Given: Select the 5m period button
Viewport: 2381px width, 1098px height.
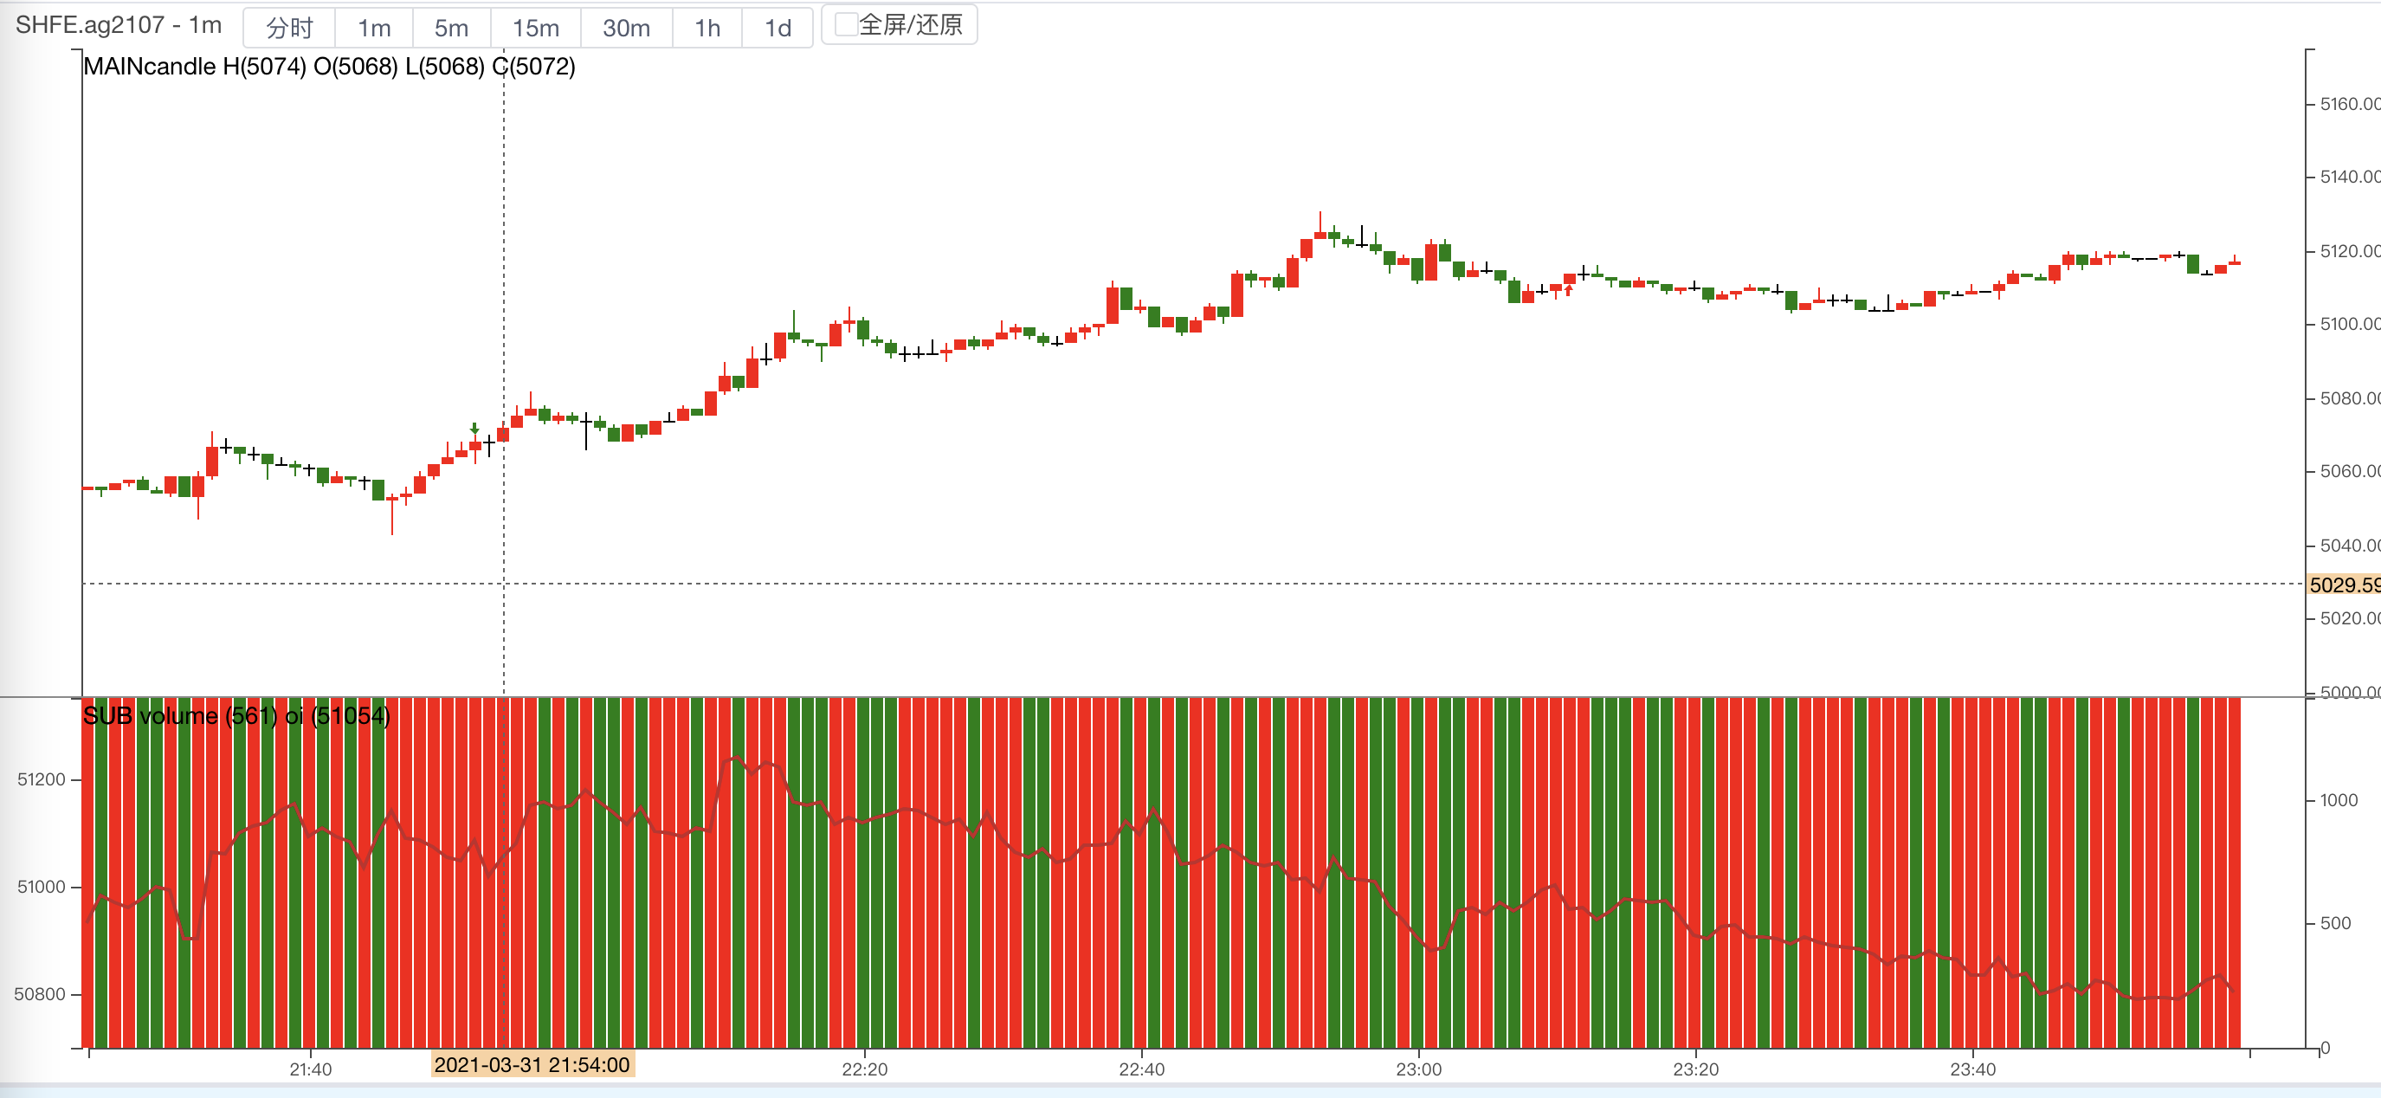Looking at the screenshot, I should coord(451,28).
